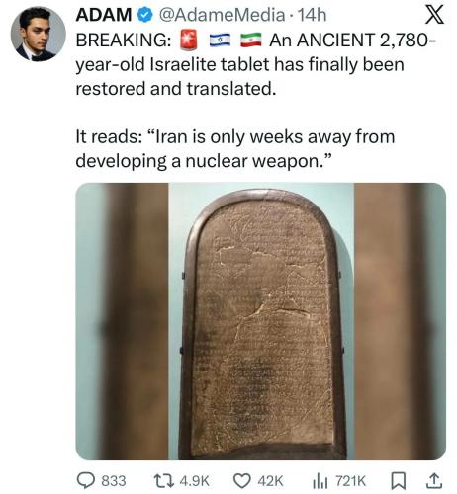Open the share upload icon
The image size is (457, 494).
(434, 481)
